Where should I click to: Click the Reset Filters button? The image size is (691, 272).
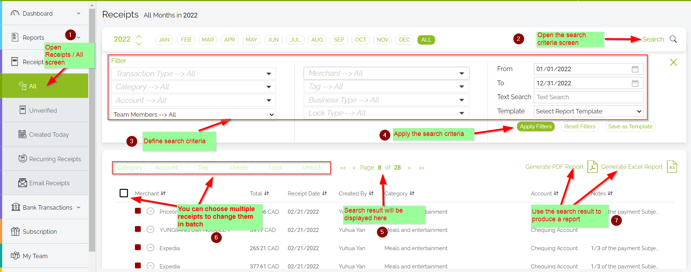(x=579, y=127)
